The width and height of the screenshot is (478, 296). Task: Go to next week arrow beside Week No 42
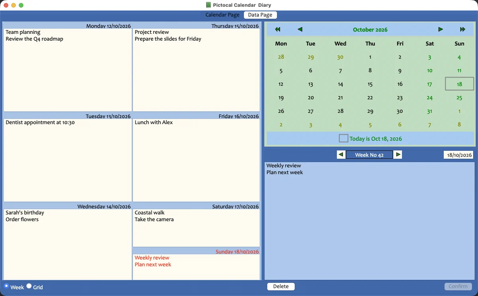tap(398, 155)
